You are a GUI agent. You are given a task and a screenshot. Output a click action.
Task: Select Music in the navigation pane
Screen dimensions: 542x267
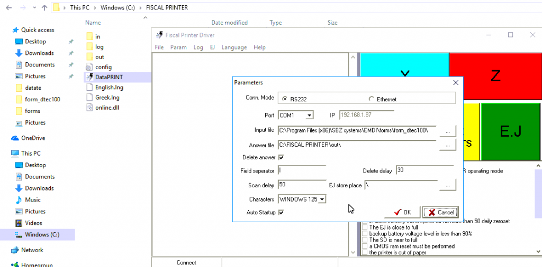click(33, 200)
